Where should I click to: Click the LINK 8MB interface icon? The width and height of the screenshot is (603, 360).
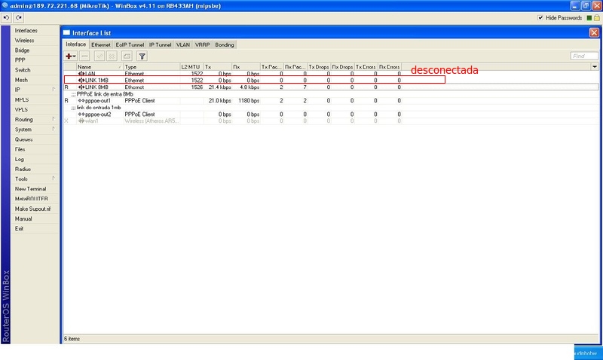point(81,87)
